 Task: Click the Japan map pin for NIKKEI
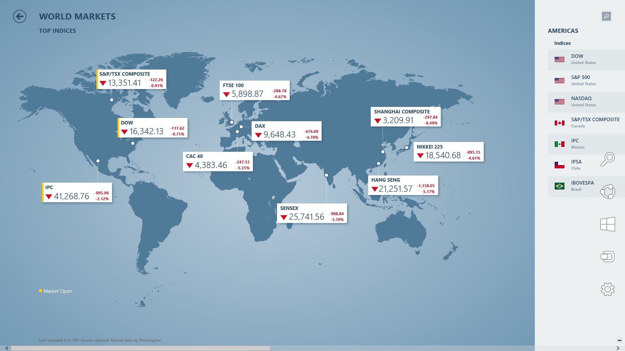[x=407, y=148]
